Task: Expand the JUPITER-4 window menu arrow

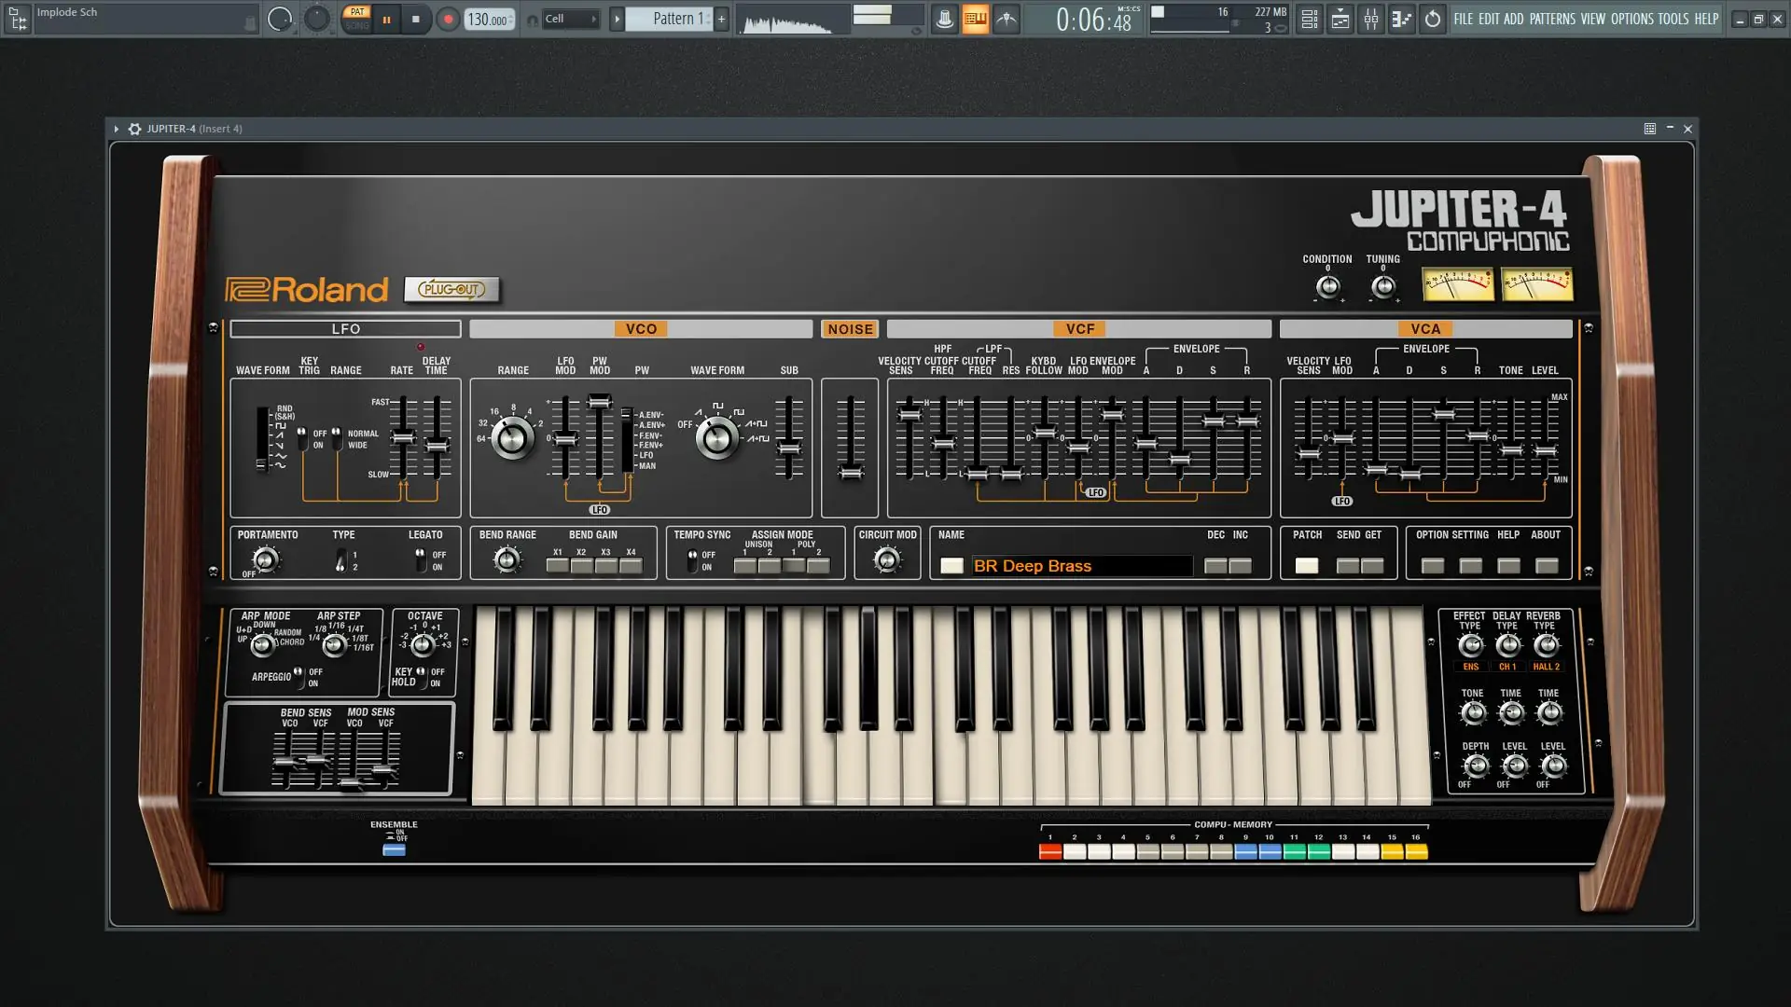Action: click(x=117, y=129)
